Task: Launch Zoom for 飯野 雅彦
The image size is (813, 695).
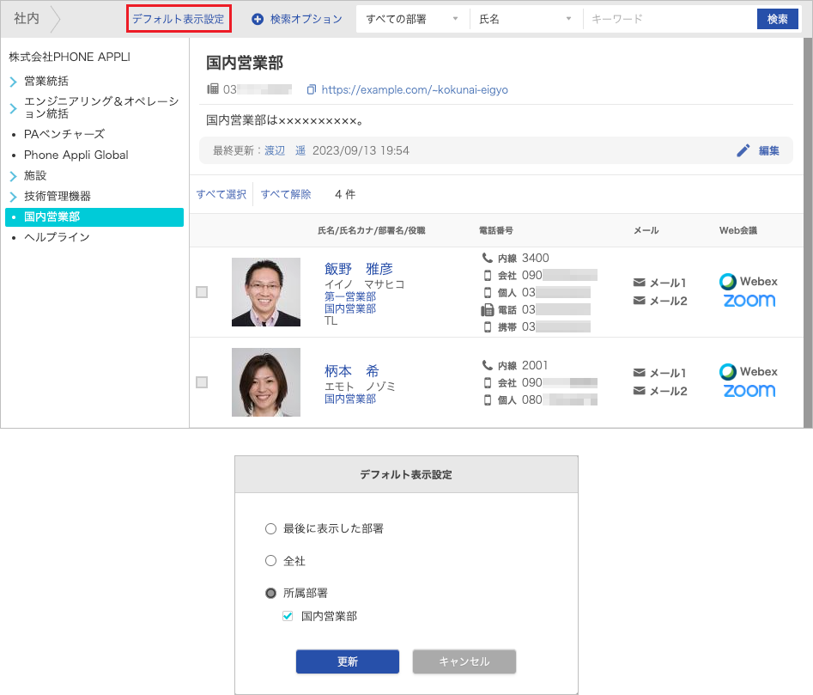Action: click(x=749, y=301)
